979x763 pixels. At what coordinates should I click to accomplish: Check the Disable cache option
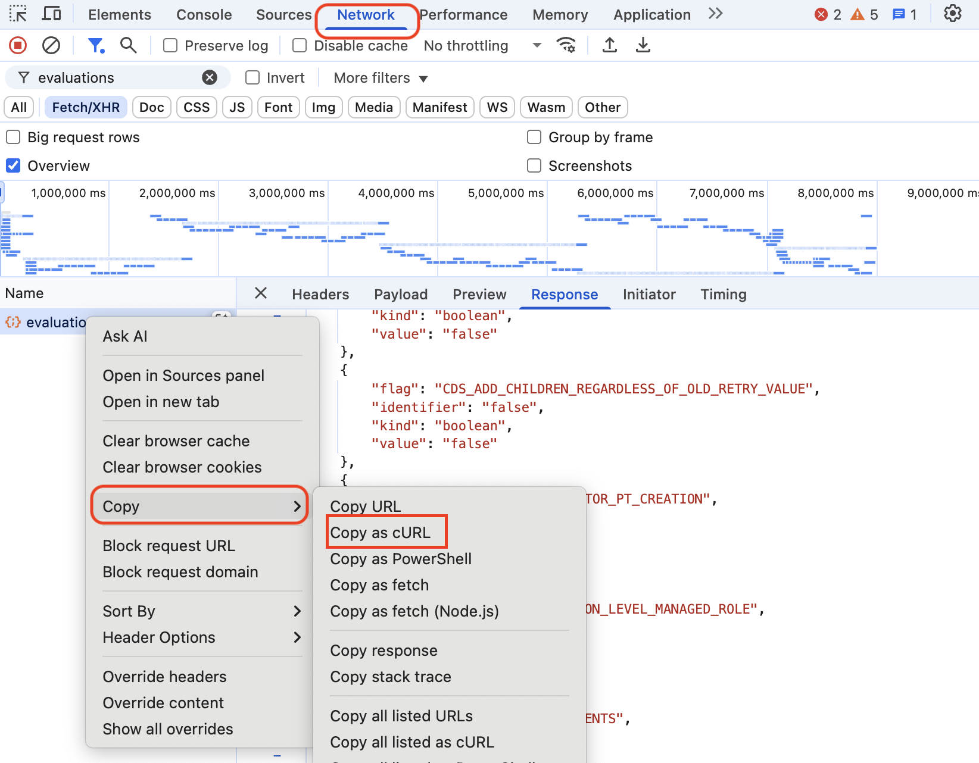click(x=300, y=46)
